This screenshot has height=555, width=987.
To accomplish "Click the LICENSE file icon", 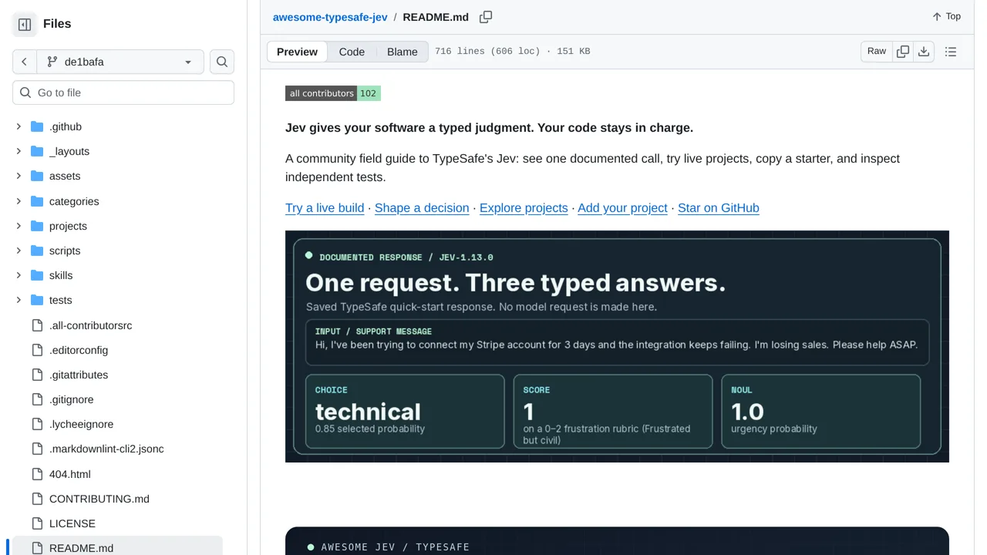I will 37,523.
